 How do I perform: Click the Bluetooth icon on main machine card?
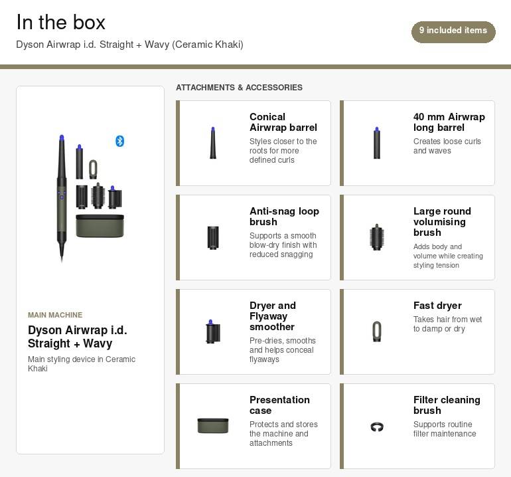119,141
